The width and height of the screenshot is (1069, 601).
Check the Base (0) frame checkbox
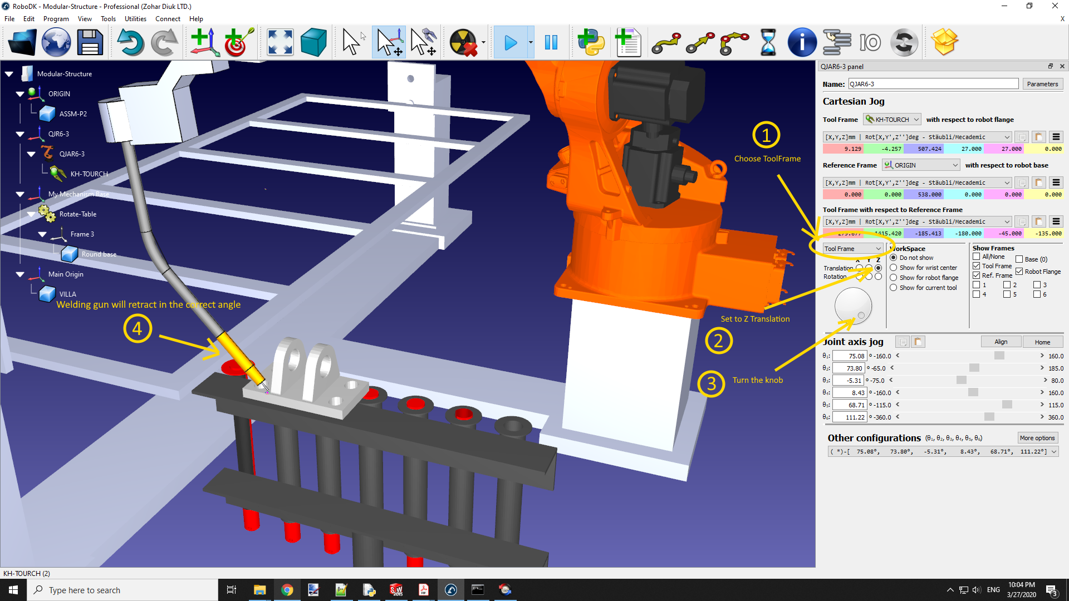coord(1019,259)
